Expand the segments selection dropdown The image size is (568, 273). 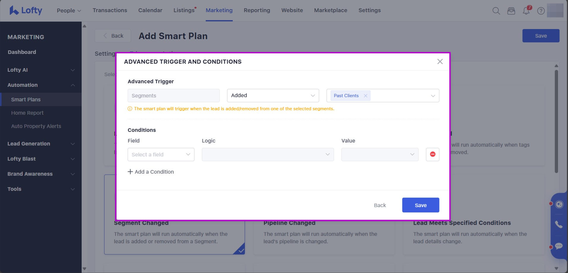point(433,96)
